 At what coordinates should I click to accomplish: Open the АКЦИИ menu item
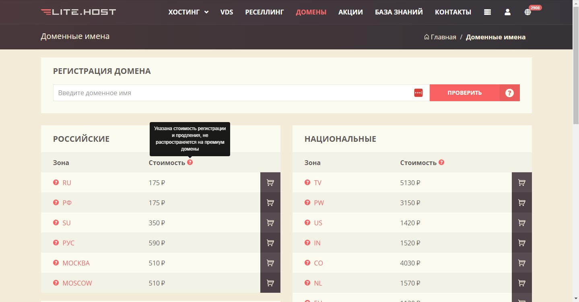(x=350, y=12)
